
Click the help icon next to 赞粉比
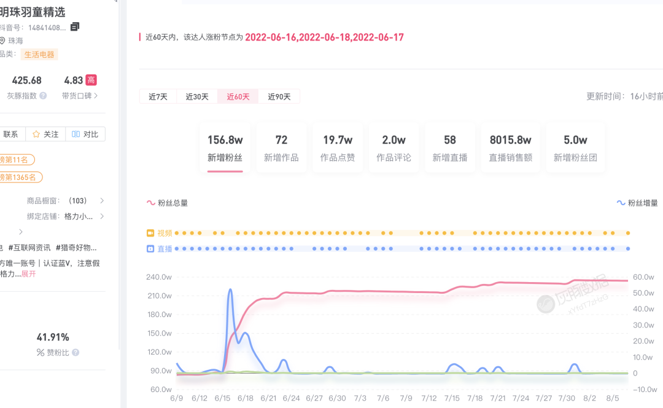(x=76, y=353)
